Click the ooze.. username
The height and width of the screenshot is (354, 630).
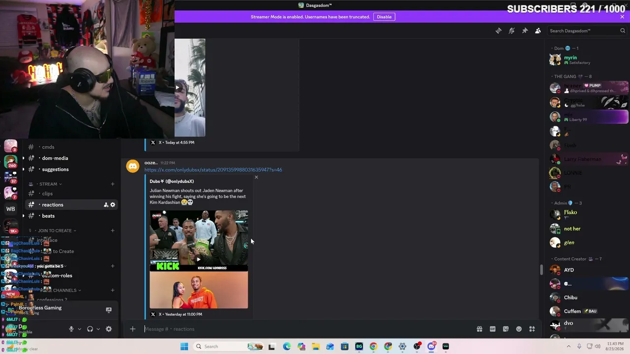point(151,163)
